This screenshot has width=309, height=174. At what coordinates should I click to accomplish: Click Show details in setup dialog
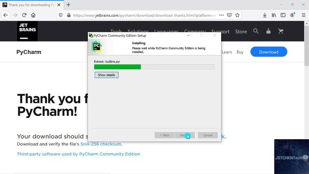(106, 75)
